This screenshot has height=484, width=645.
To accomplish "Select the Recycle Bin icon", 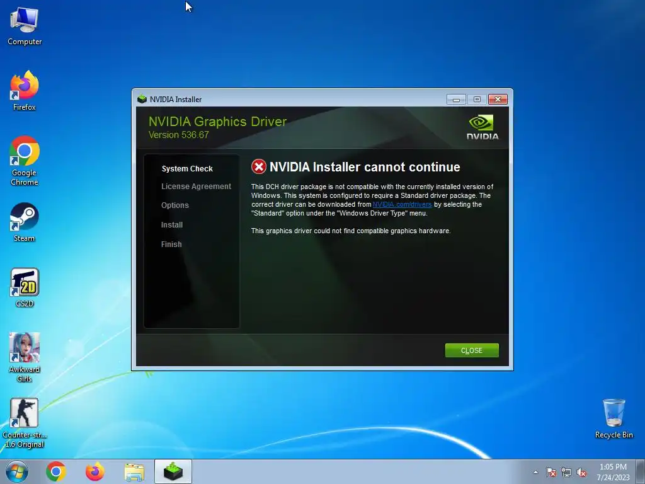I will [x=614, y=418].
